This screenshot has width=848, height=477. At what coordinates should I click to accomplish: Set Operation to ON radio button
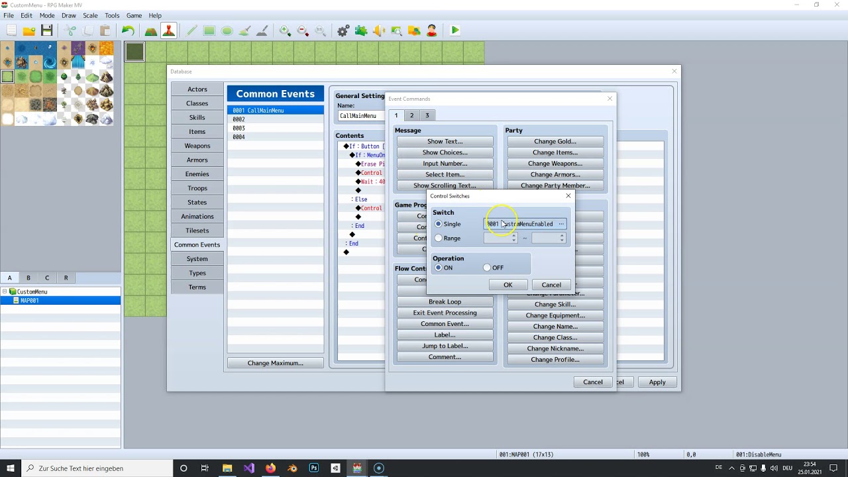[439, 268]
